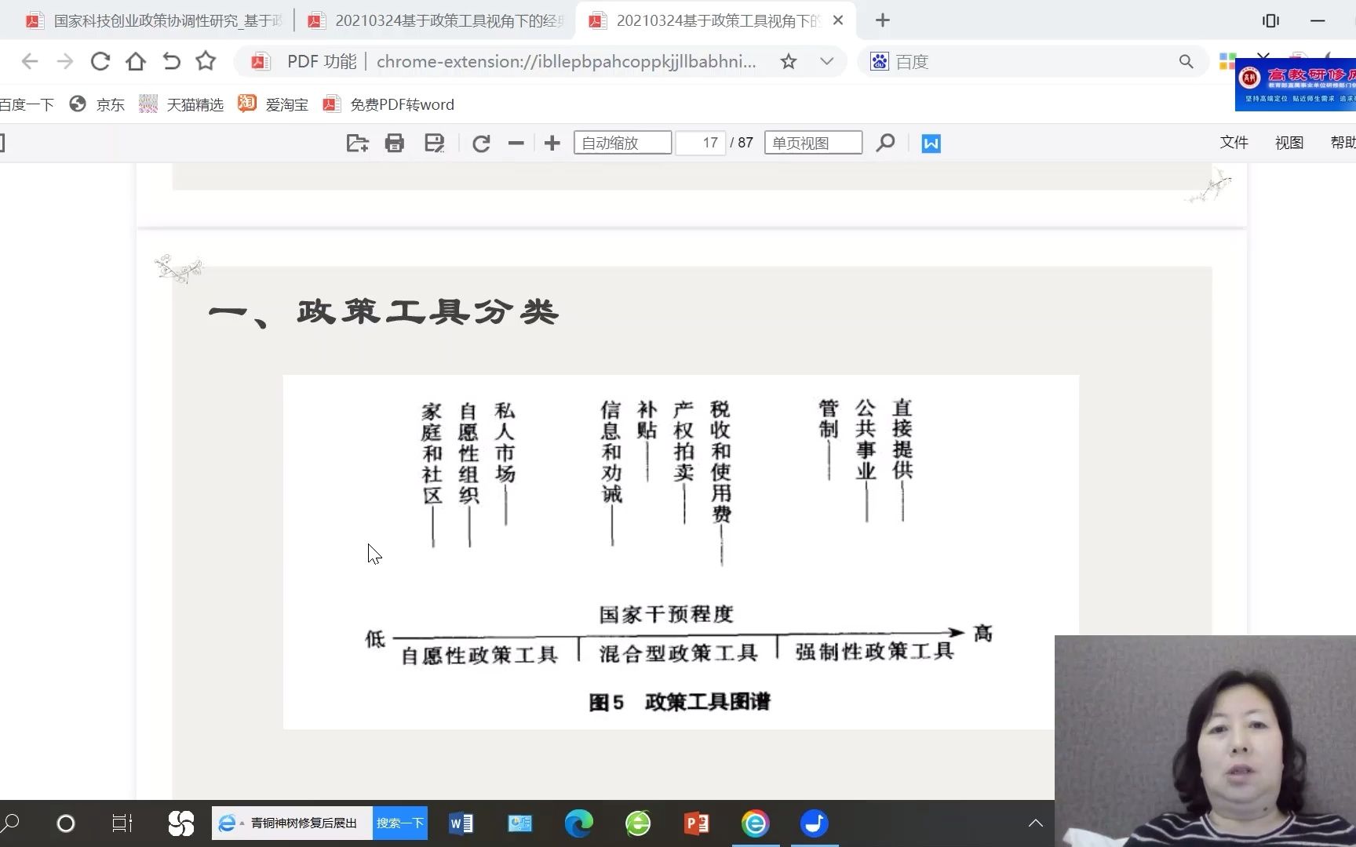Switch to the 国家科技创业政策协调性研究 tab
This screenshot has height=847, width=1356.
[154, 20]
